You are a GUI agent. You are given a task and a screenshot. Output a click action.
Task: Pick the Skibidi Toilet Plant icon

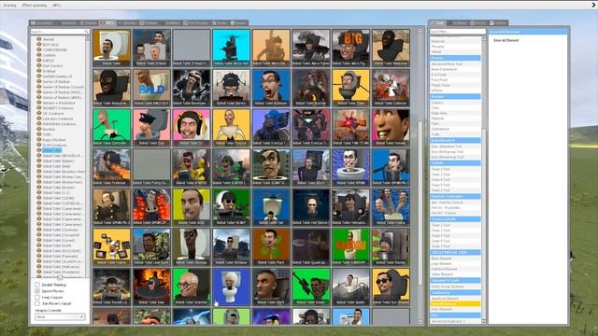(x=271, y=246)
